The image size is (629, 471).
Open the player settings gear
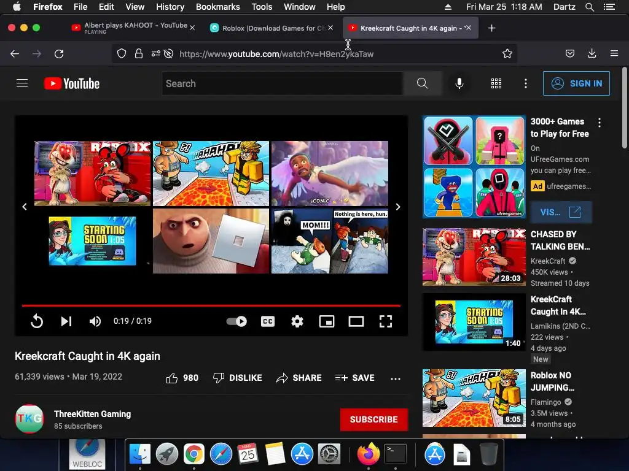tap(297, 321)
